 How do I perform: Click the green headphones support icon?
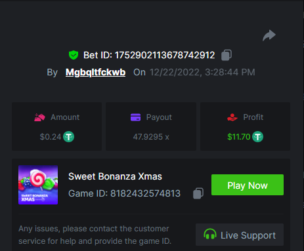tap(210, 235)
